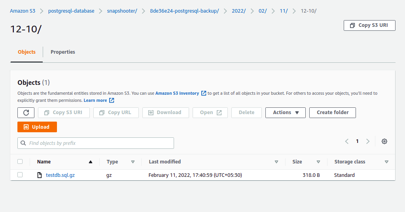The image size is (405, 212).
Task: Click the testdb.sql.gz file icon
Action: tap(40, 175)
